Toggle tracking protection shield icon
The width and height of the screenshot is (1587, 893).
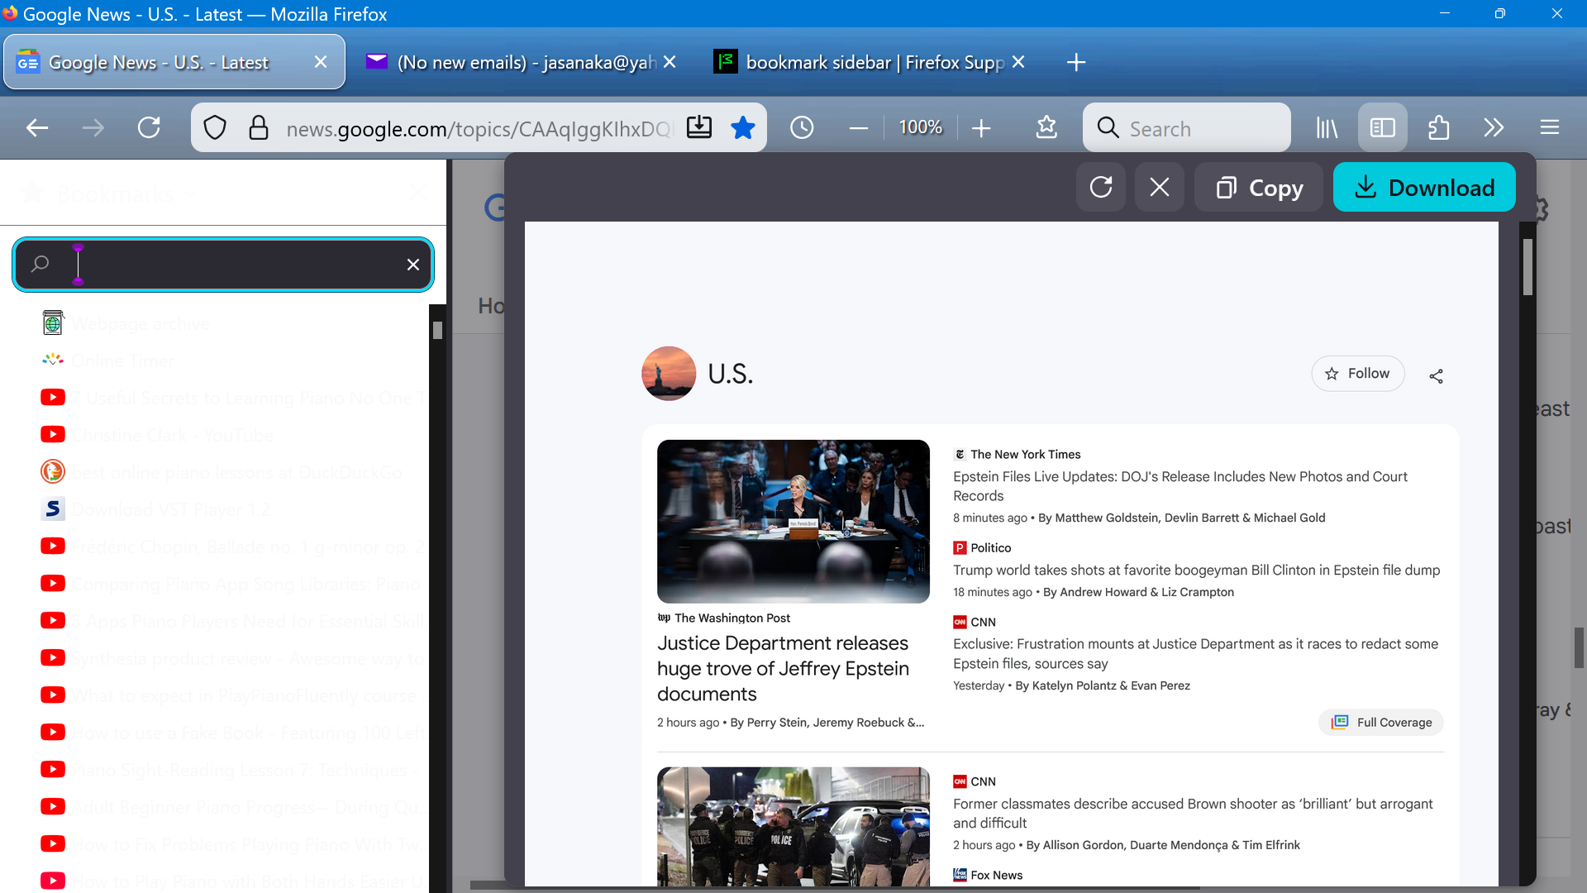[215, 127]
